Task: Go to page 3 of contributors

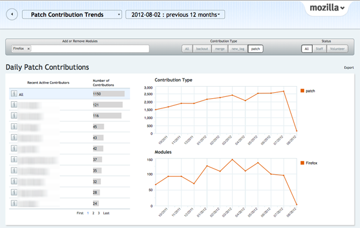Action: pyautogui.click(x=99, y=213)
